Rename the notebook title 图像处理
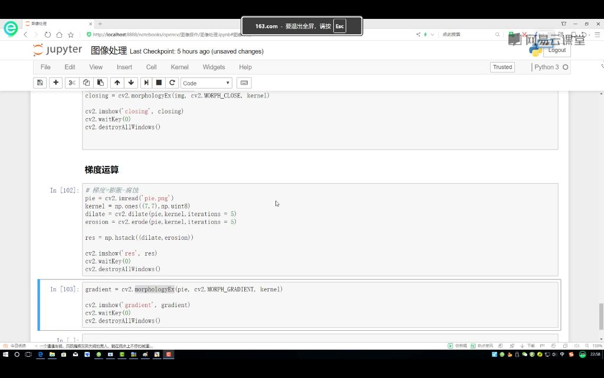The image size is (604, 378). click(x=109, y=51)
